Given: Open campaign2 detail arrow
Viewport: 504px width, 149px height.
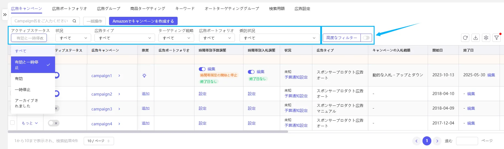Looking at the screenshot, I should pos(119,94).
